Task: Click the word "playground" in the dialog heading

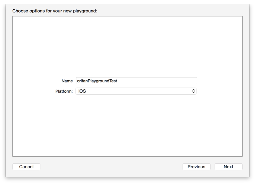Action: (85, 11)
